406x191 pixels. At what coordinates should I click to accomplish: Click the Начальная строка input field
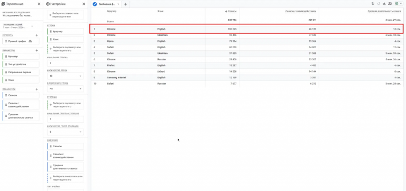tap(66, 63)
